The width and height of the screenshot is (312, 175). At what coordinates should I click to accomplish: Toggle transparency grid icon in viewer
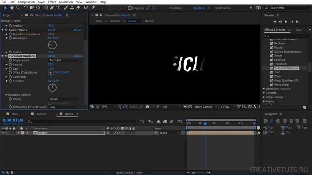click(190, 107)
